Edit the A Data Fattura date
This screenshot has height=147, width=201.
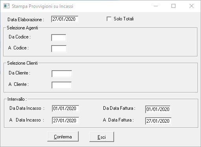coord(158,121)
